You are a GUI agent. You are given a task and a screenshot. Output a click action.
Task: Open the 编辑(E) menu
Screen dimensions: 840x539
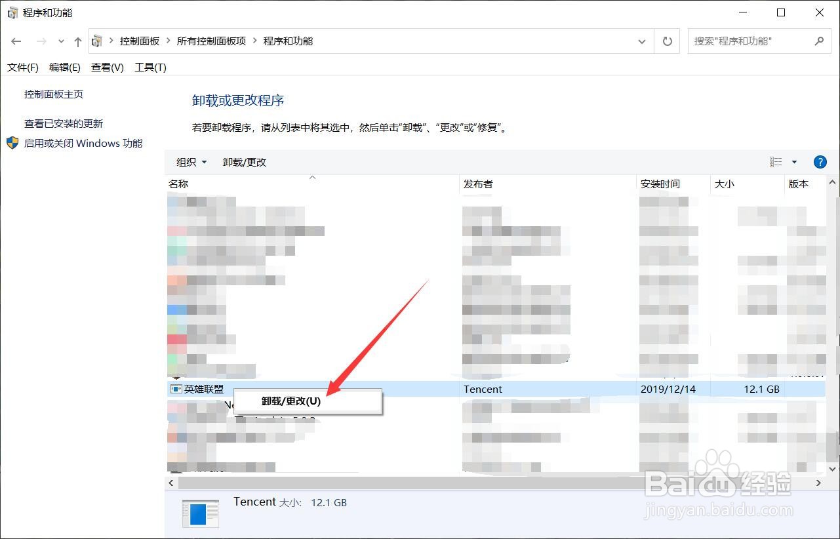click(65, 68)
